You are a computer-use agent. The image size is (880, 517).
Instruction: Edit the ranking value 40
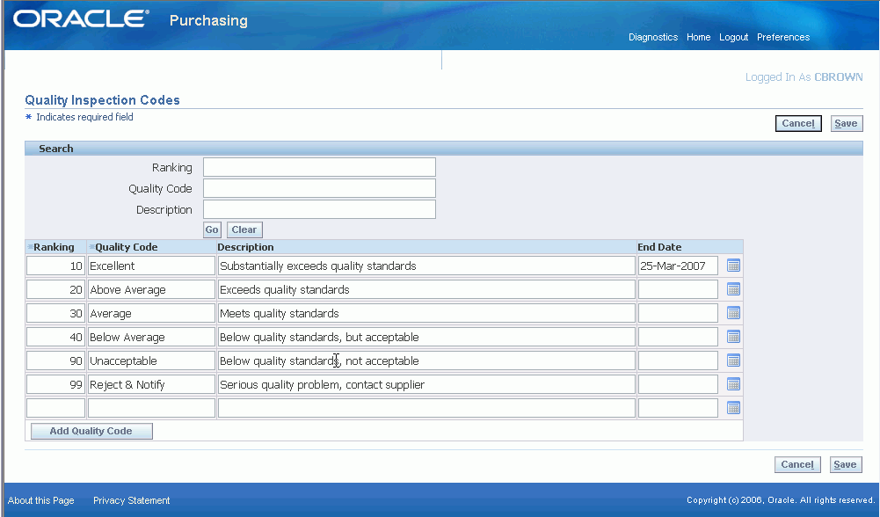(x=55, y=337)
